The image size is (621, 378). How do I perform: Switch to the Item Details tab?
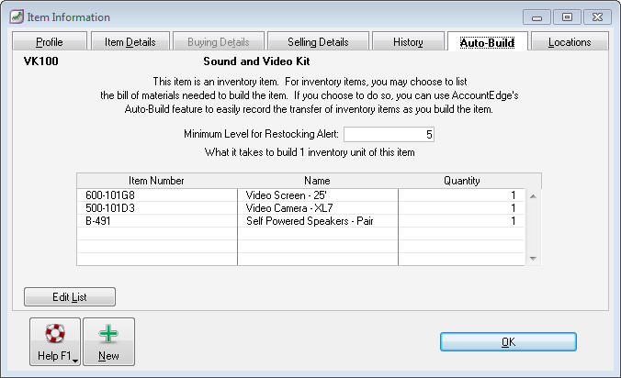[x=130, y=41]
